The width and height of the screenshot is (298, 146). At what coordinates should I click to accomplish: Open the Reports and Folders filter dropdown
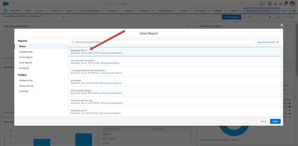pyautogui.click(x=268, y=42)
